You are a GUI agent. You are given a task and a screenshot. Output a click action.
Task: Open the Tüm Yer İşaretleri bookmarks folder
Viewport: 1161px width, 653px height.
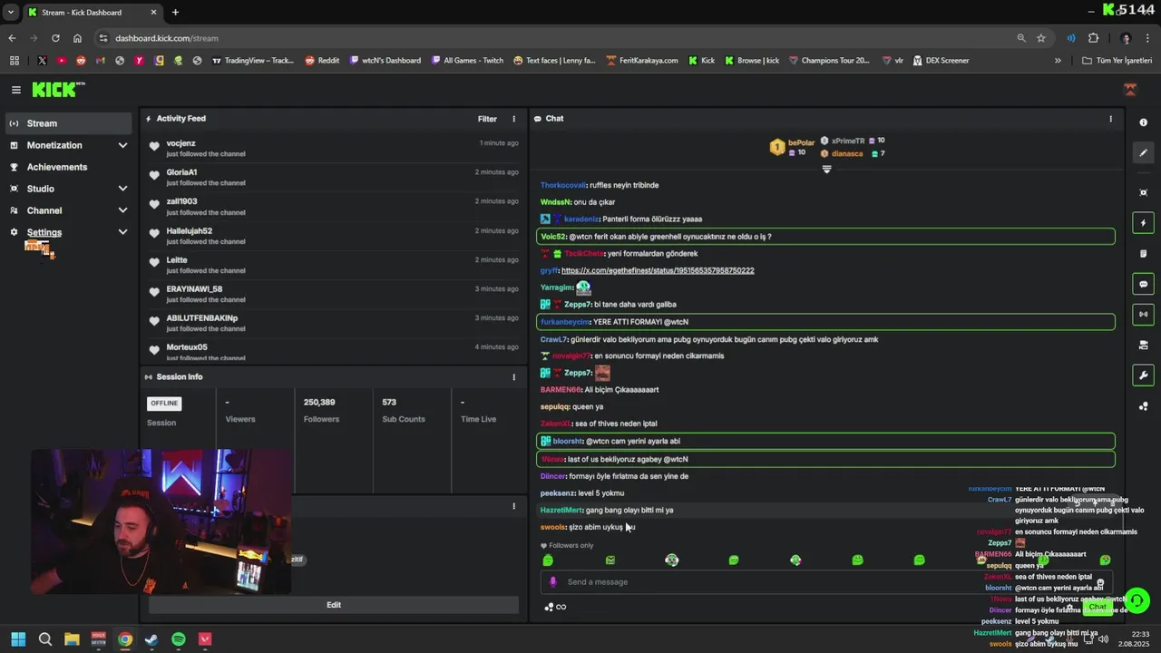(1117, 61)
